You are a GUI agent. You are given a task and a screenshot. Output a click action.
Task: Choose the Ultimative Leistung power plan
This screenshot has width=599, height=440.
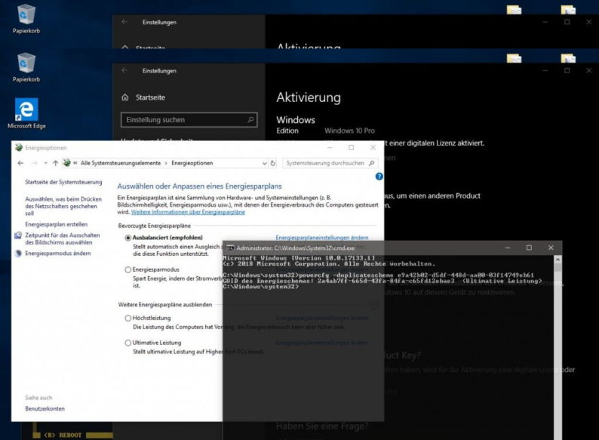(x=127, y=343)
